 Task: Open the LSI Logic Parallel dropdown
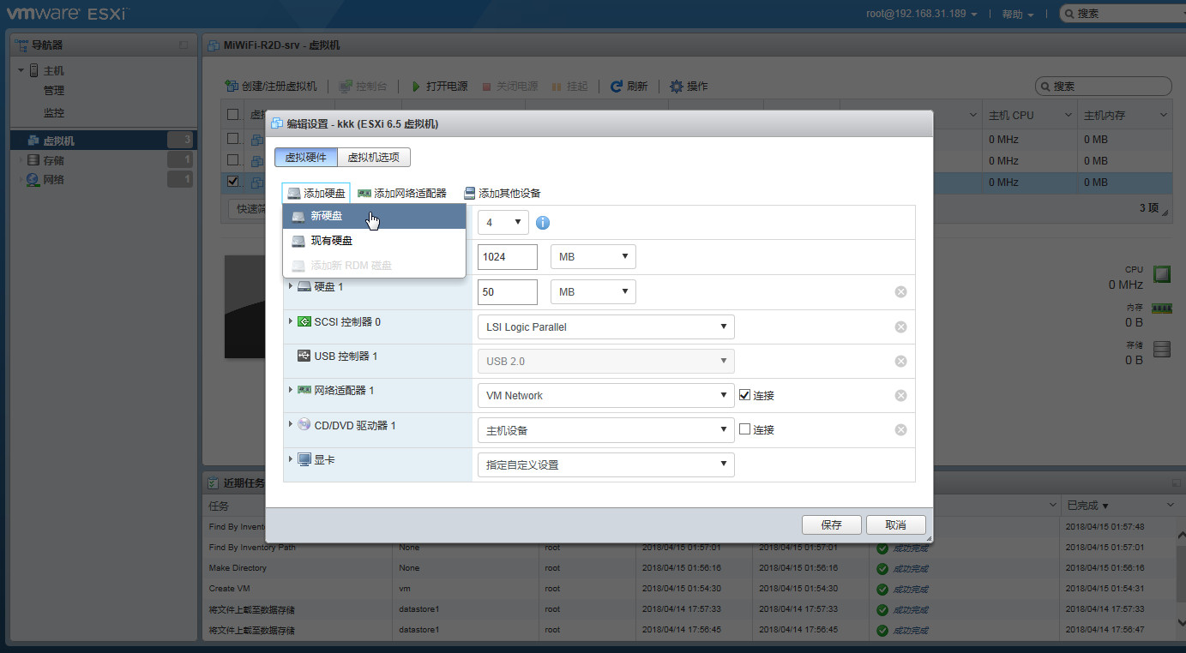(605, 326)
